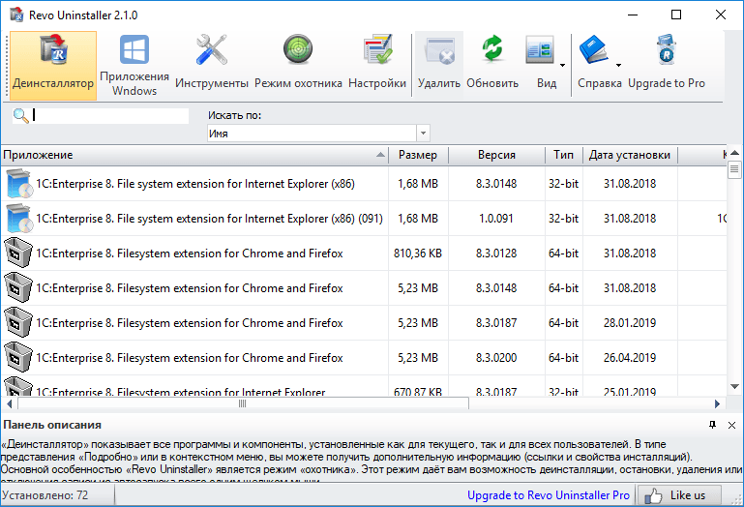The width and height of the screenshot is (744, 507).
Task: Click installer icon of the 8.3.0148 IE (x86) row
Action: coord(19,184)
